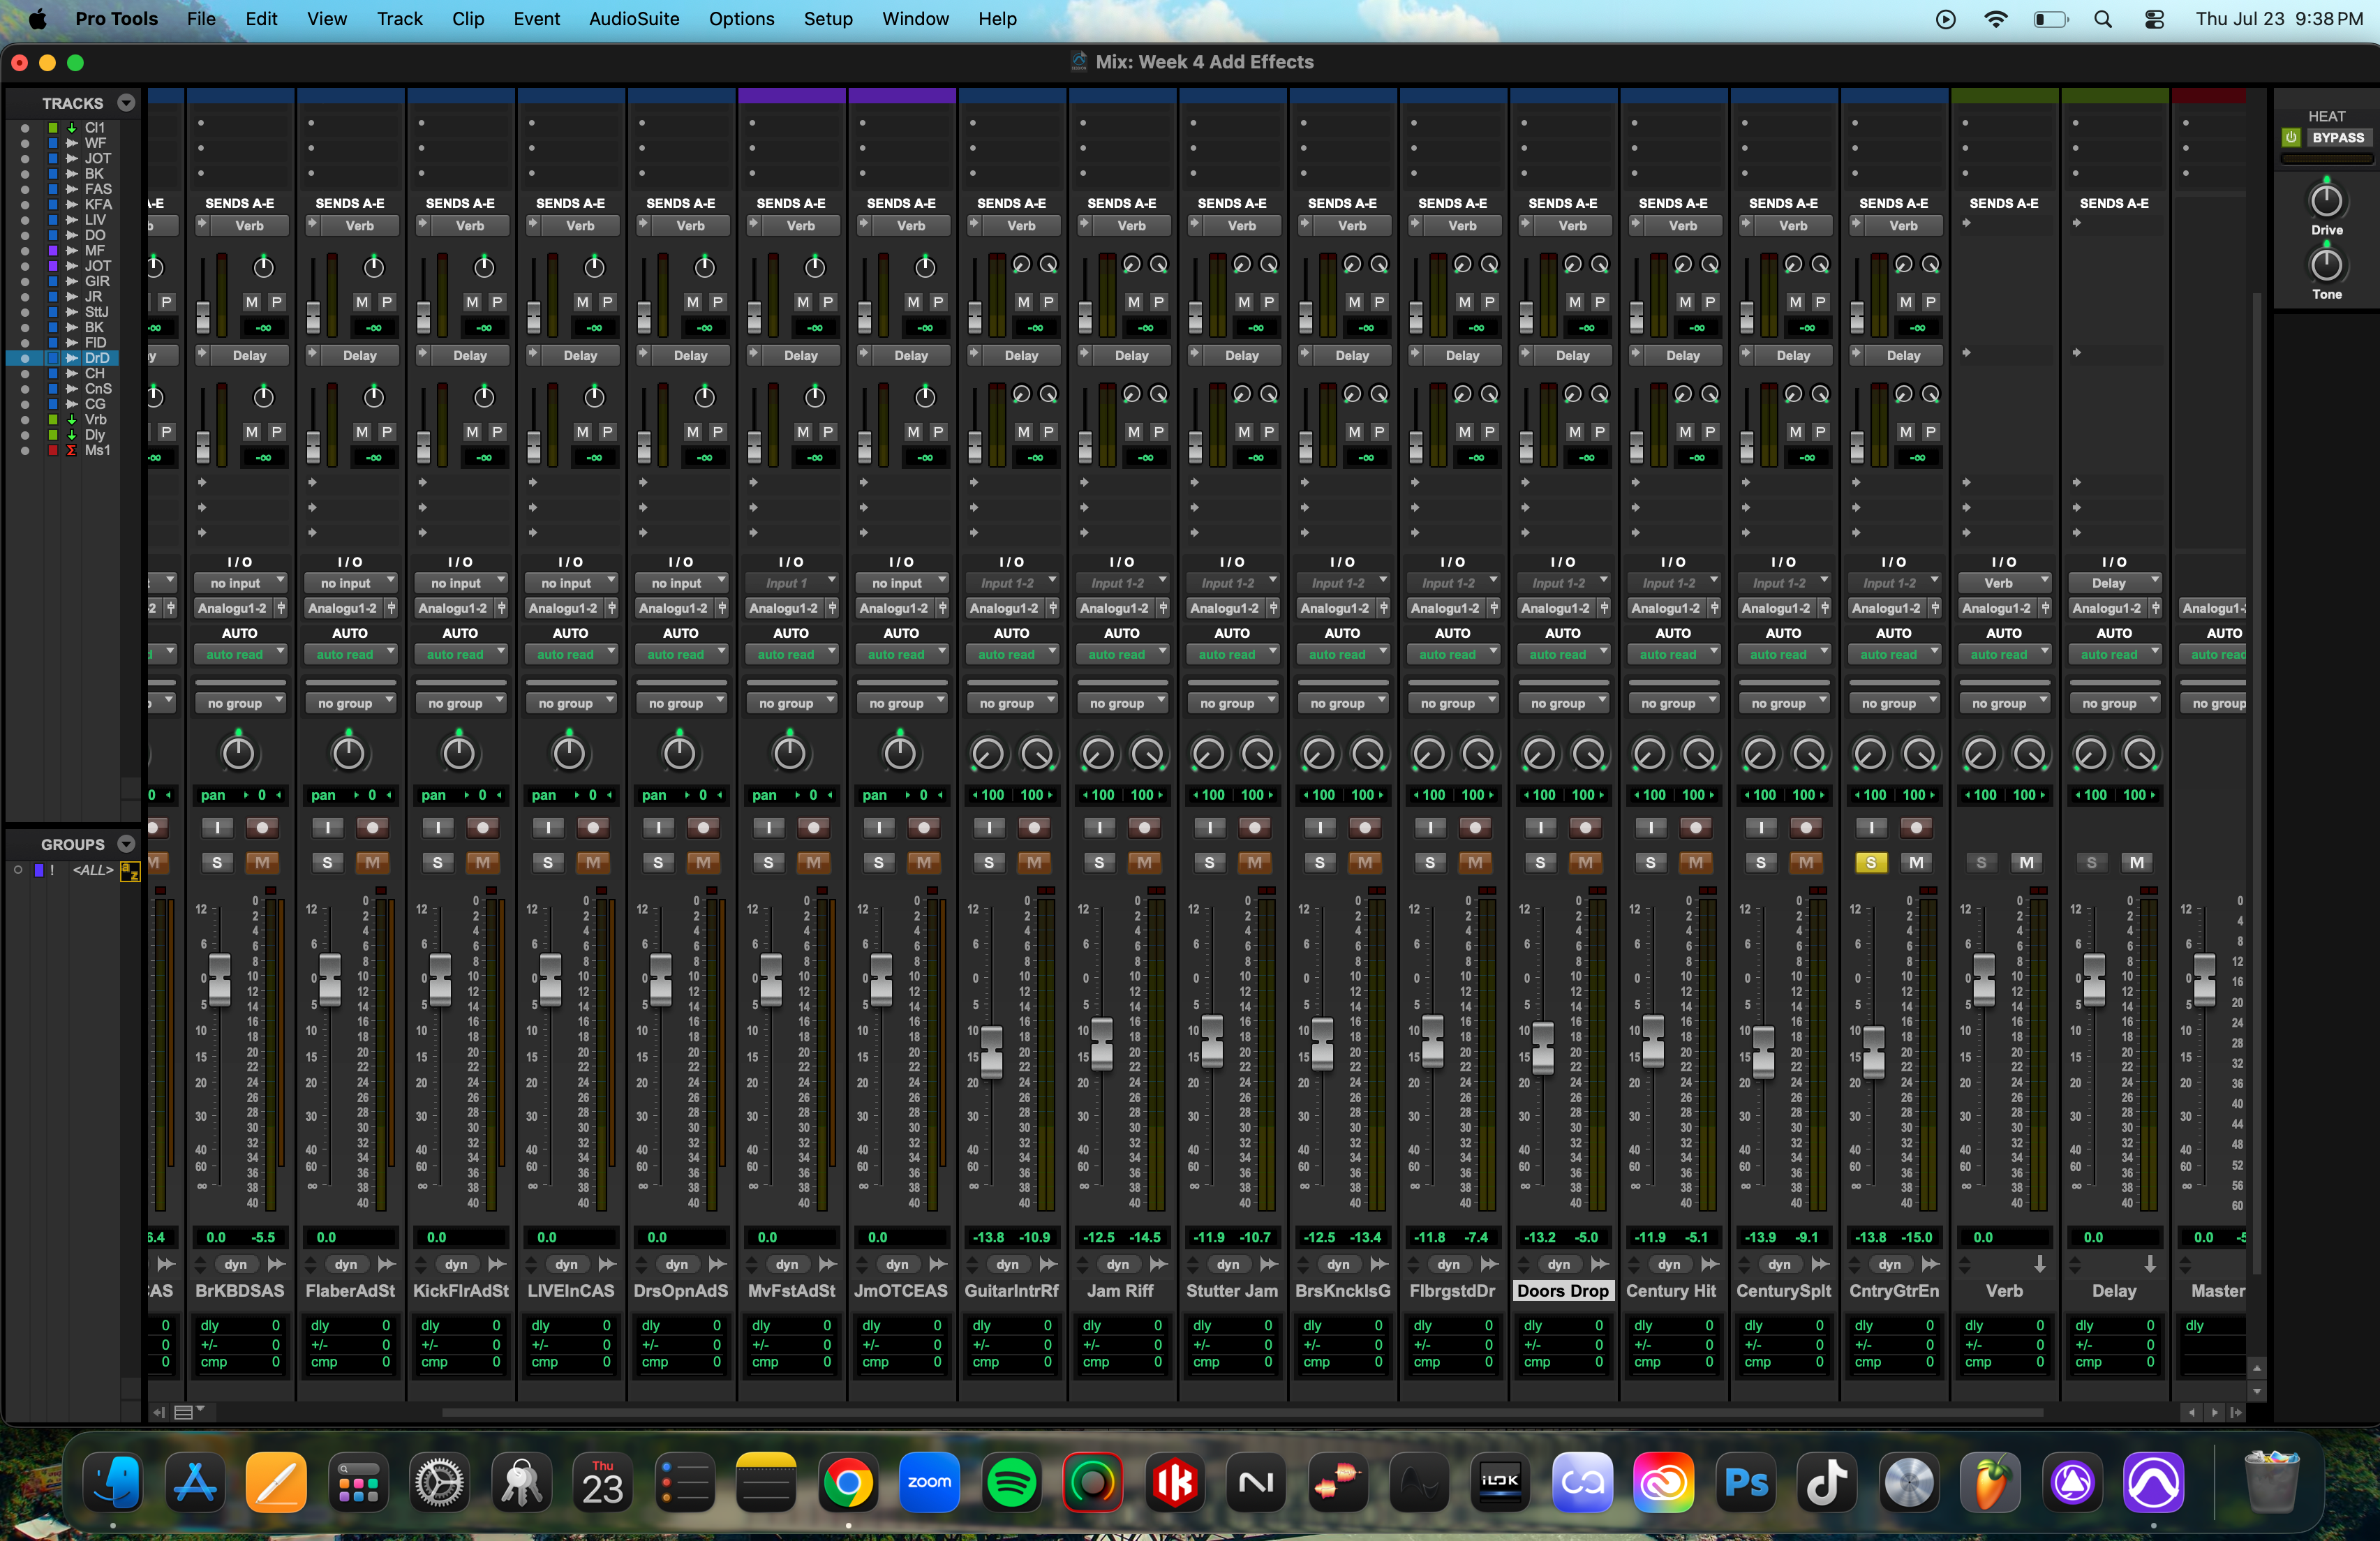Select the Doors Drop track name
The width and height of the screenshot is (2380, 1541).
tap(1562, 1291)
